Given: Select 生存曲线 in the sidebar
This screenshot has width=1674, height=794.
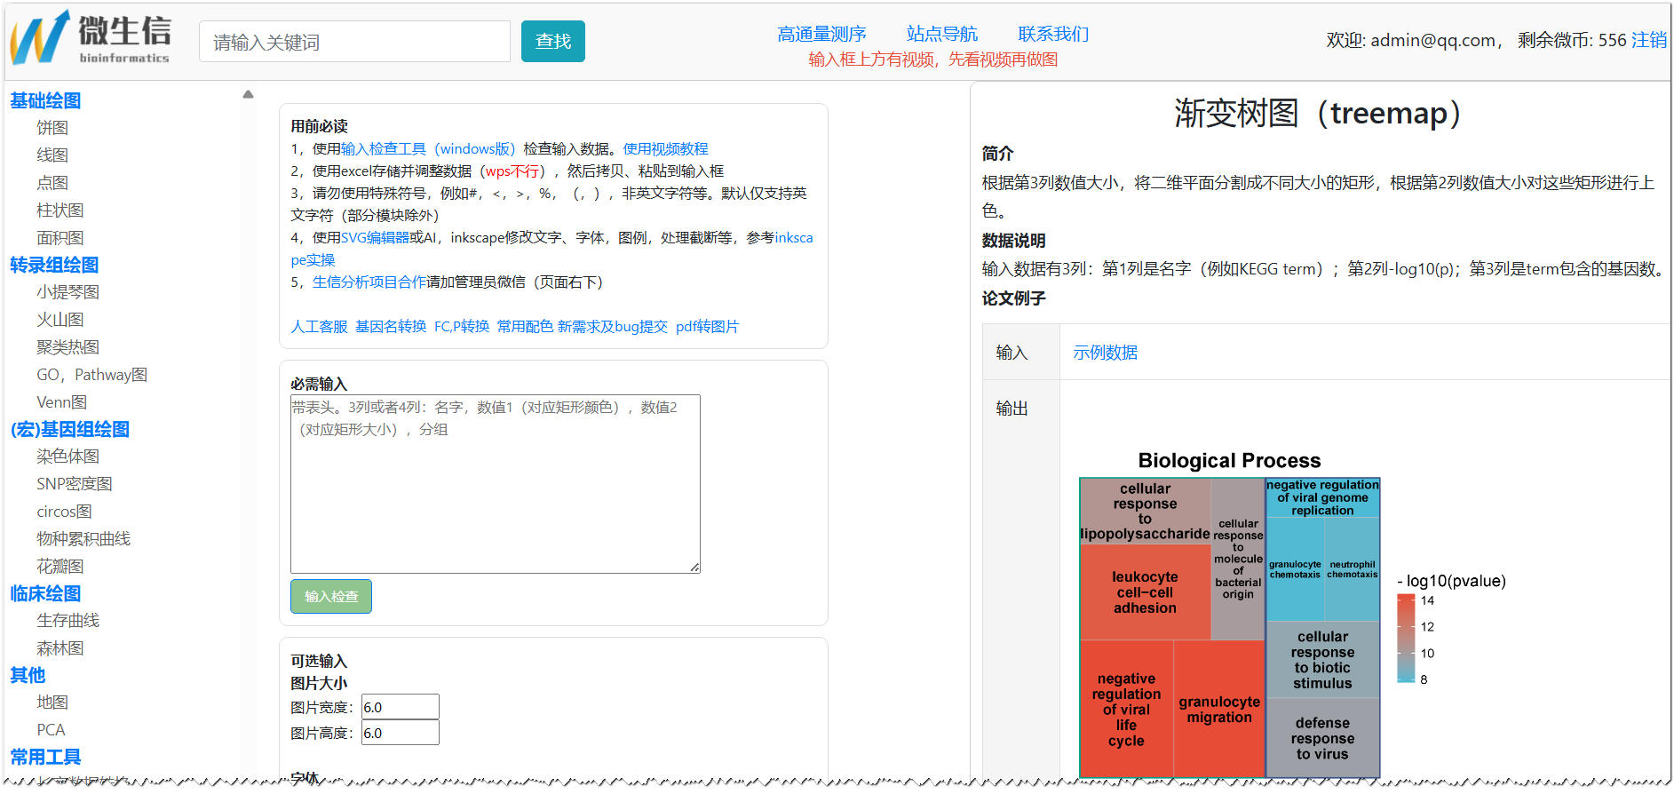Looking at the screenshot, I should (x=68, y=621).
